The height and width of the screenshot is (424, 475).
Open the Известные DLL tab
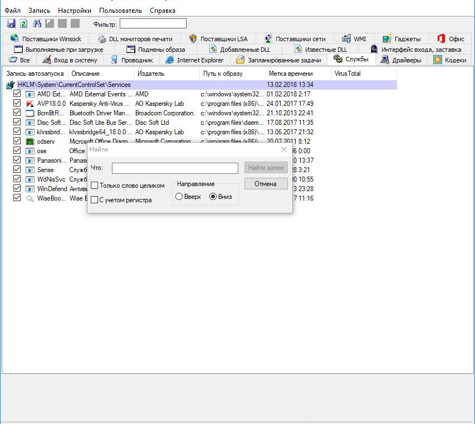point(321,50)
